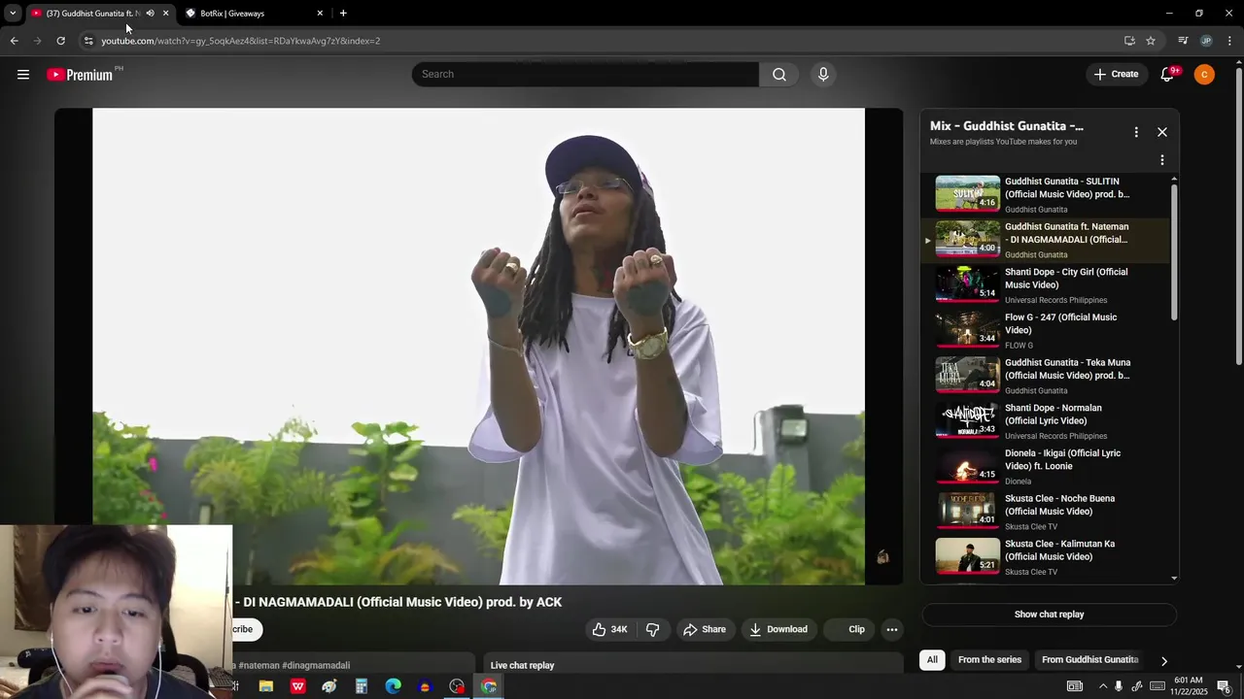
Task: Open Mix playlist header options menu
Action: pyautogui.click(x=1136, y=132)
